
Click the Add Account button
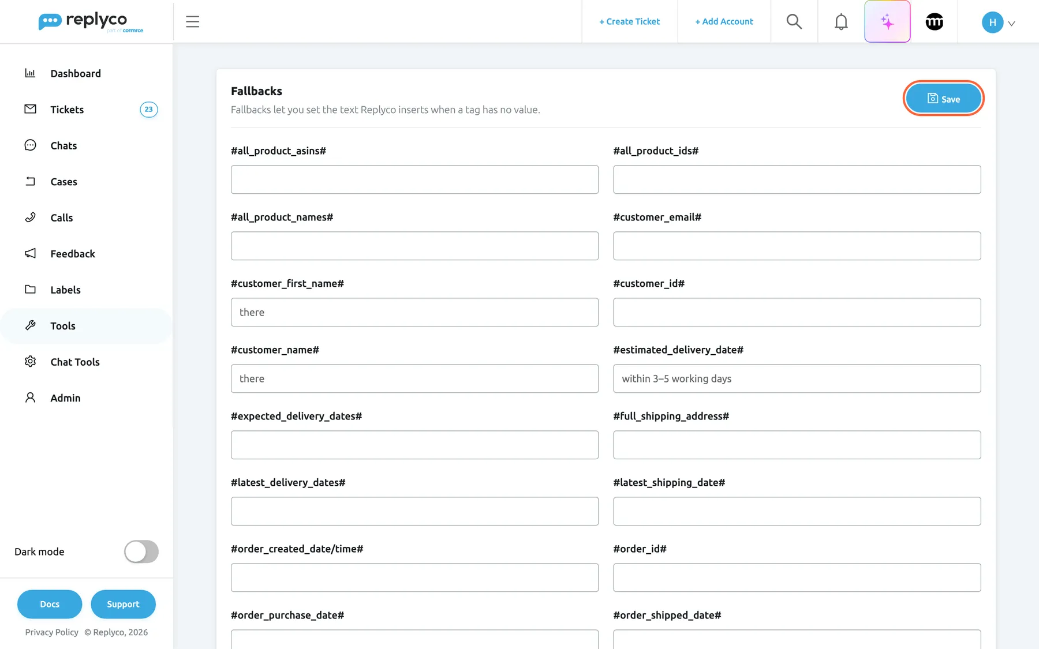tap(724, 21)
